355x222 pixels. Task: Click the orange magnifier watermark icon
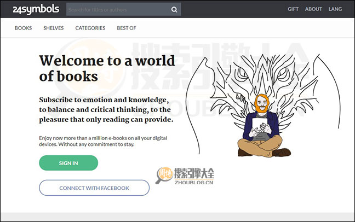pos(164,174)
